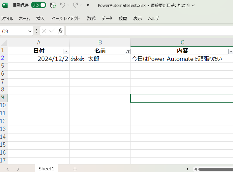Click the next sheet navigation arrow
The image size is (233, 172).
point(18,169)
